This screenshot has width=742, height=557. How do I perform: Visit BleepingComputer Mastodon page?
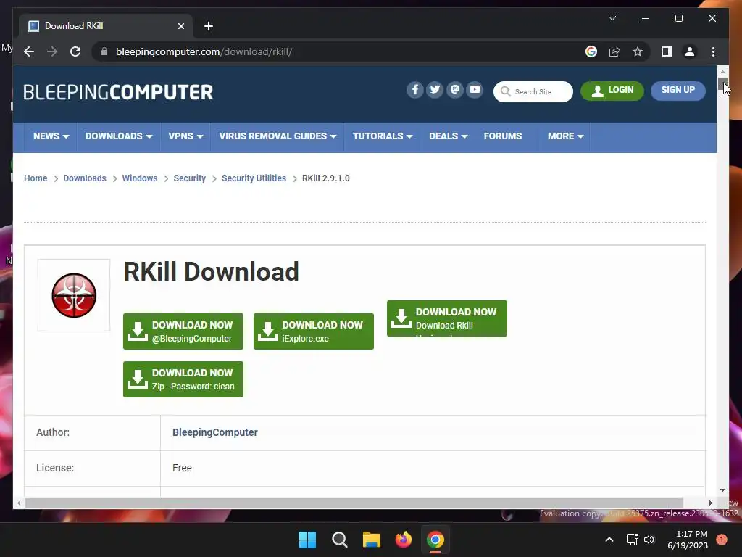pos(455,89)
